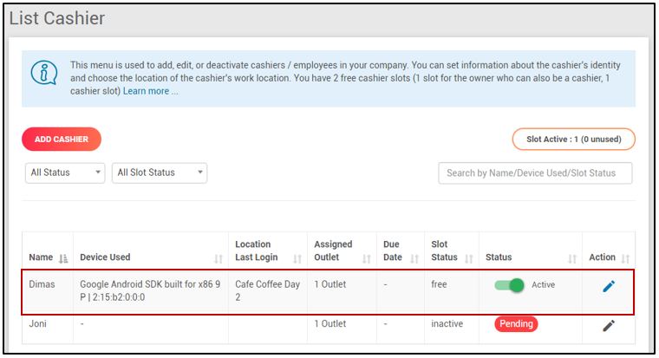The image size is (659, 358).
Task: Sort by Device Used column arrows
Action: tap(218, 258)
